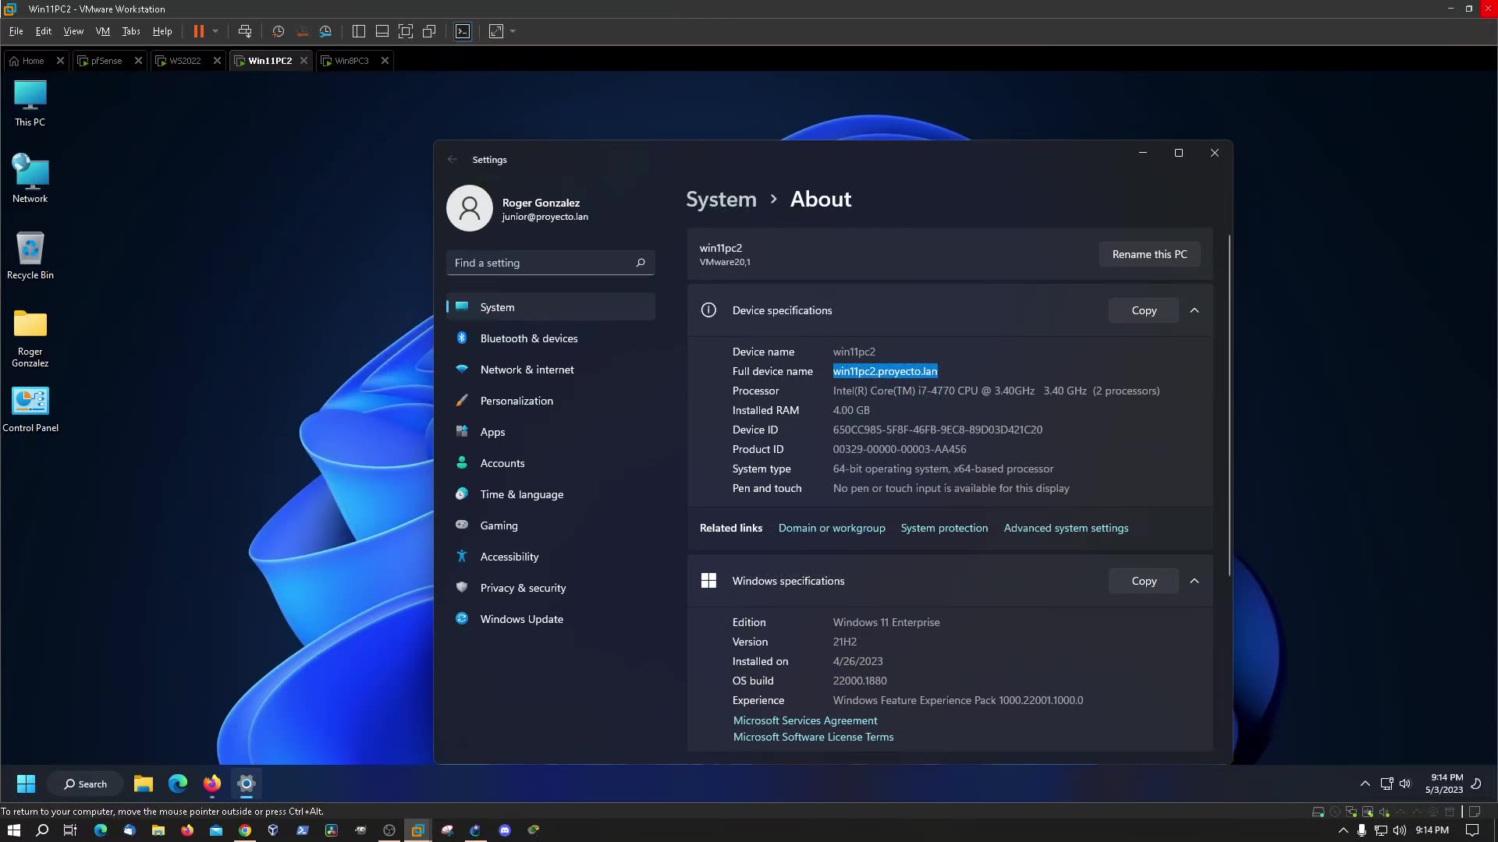Pause the Win11PC2 virtual machine
1498x842 pixels.
pos(197,31)
